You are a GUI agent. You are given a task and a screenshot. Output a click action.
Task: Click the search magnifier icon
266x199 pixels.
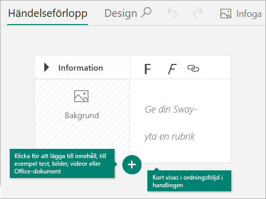[146, 12]
